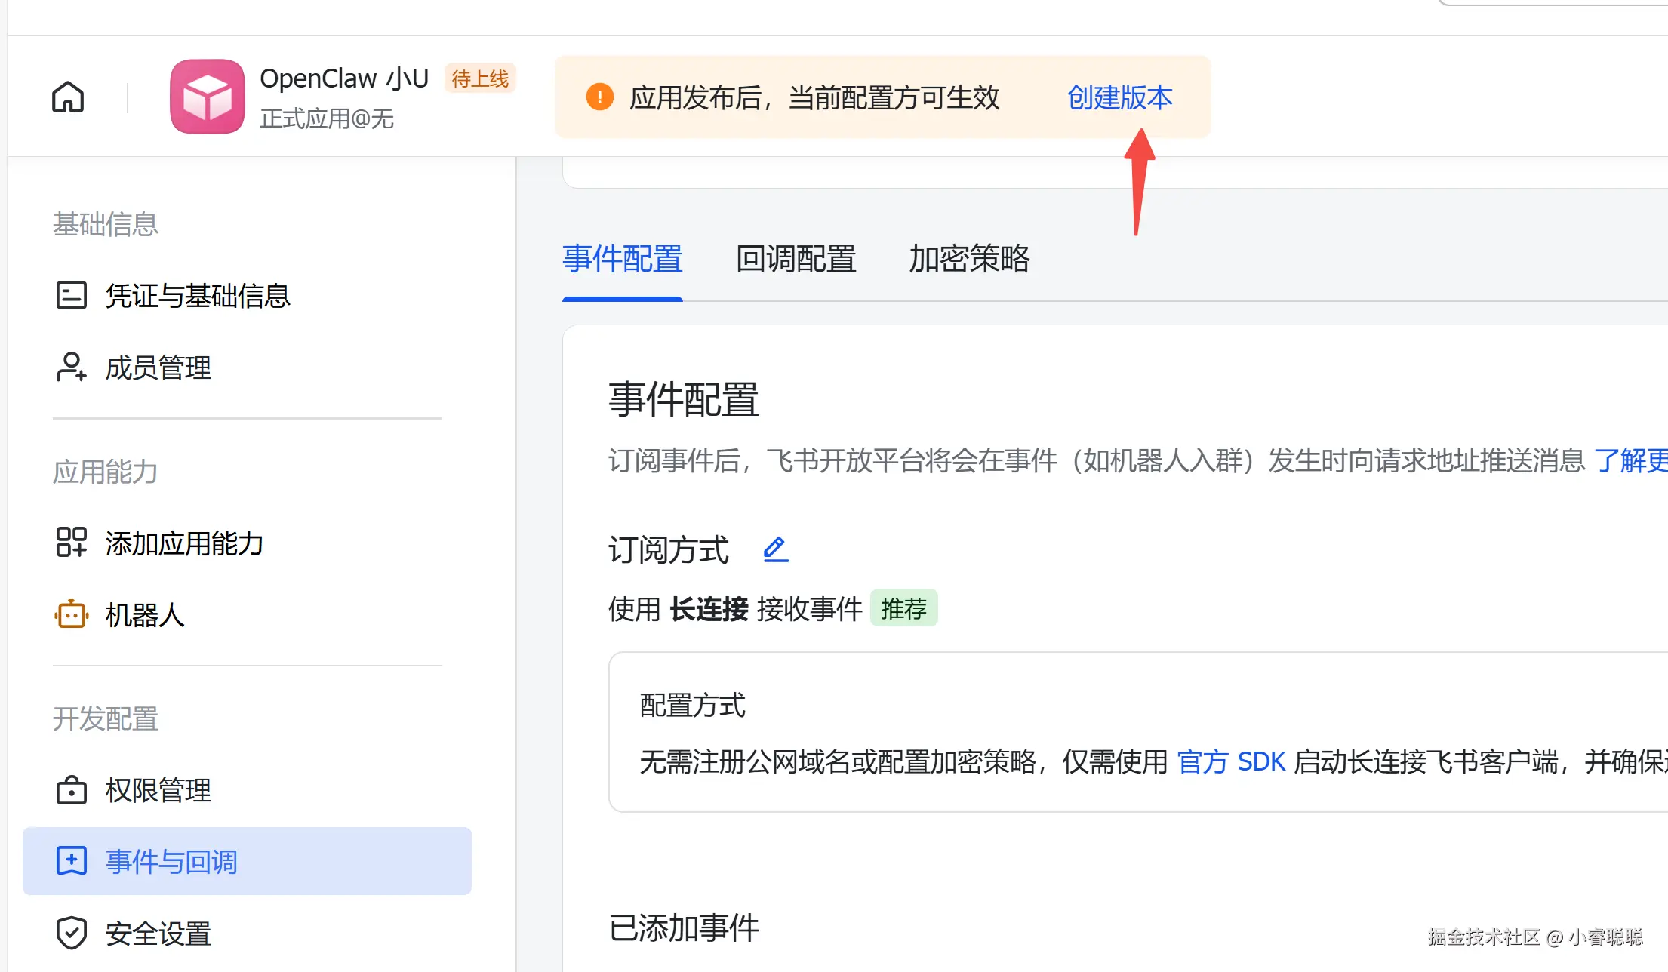Switch to the 回调配置 tab
This screenshot has height=972, width=1668.
point(796,259)
